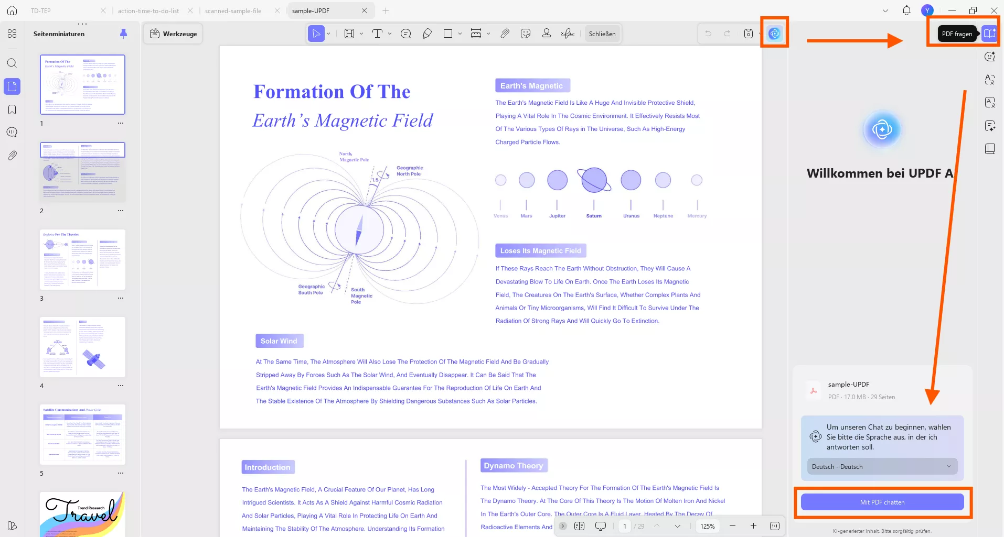The width and height of the screenshot is (1004, 537).
Task: Go to the UPDF home screen
Action: click(x=12, y=10)
